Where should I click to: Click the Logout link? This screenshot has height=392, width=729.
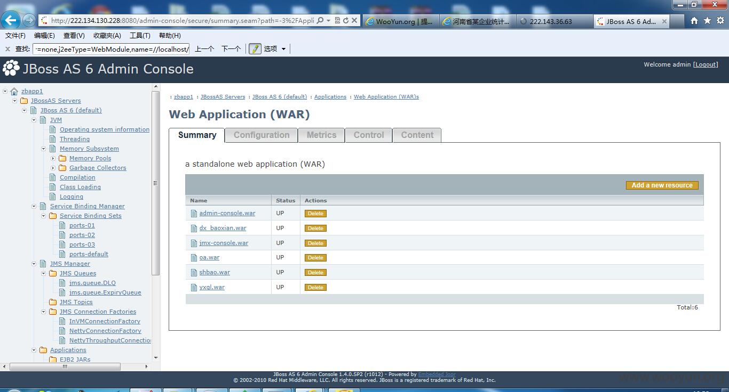coord(706,64)
